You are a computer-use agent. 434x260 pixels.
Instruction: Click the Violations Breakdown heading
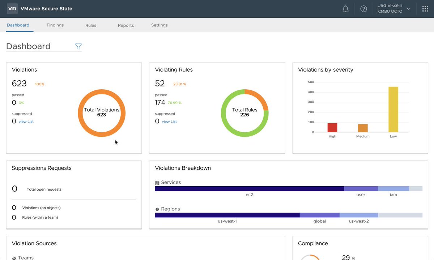click(x=183, y=168)
